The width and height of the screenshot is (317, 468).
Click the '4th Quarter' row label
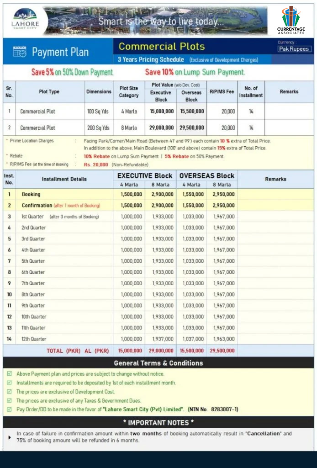tap(33, 250)
